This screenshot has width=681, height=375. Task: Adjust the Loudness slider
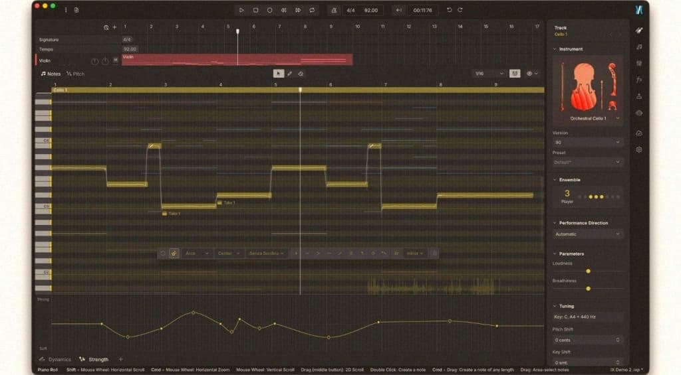(x=588, y=271)
